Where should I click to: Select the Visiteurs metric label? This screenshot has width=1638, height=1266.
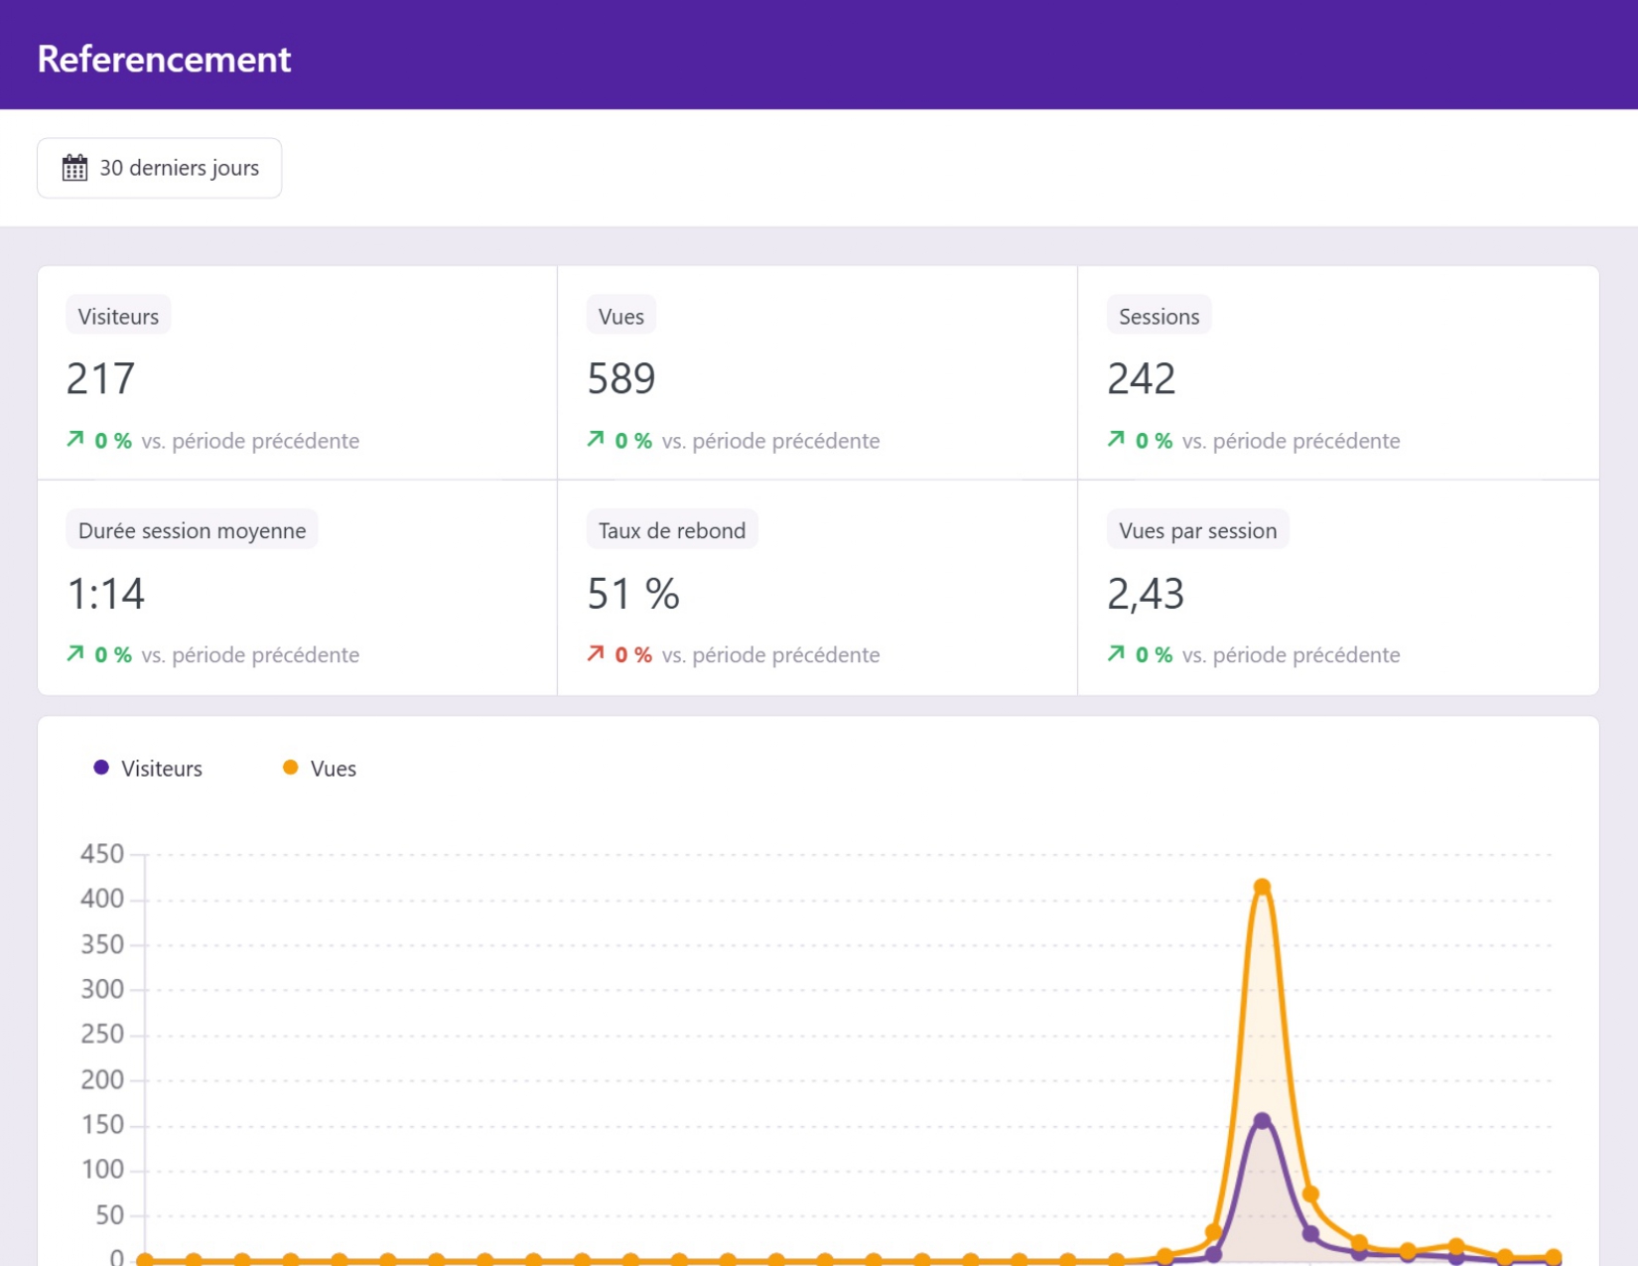pyautogui.click(x=118, y=316)
